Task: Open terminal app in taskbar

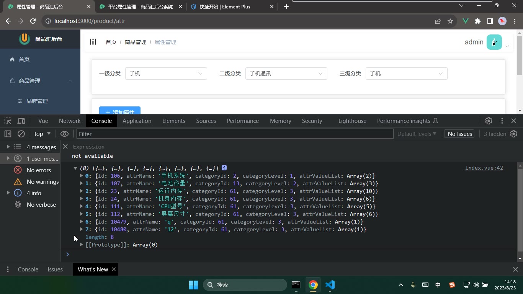Action: 296,285
